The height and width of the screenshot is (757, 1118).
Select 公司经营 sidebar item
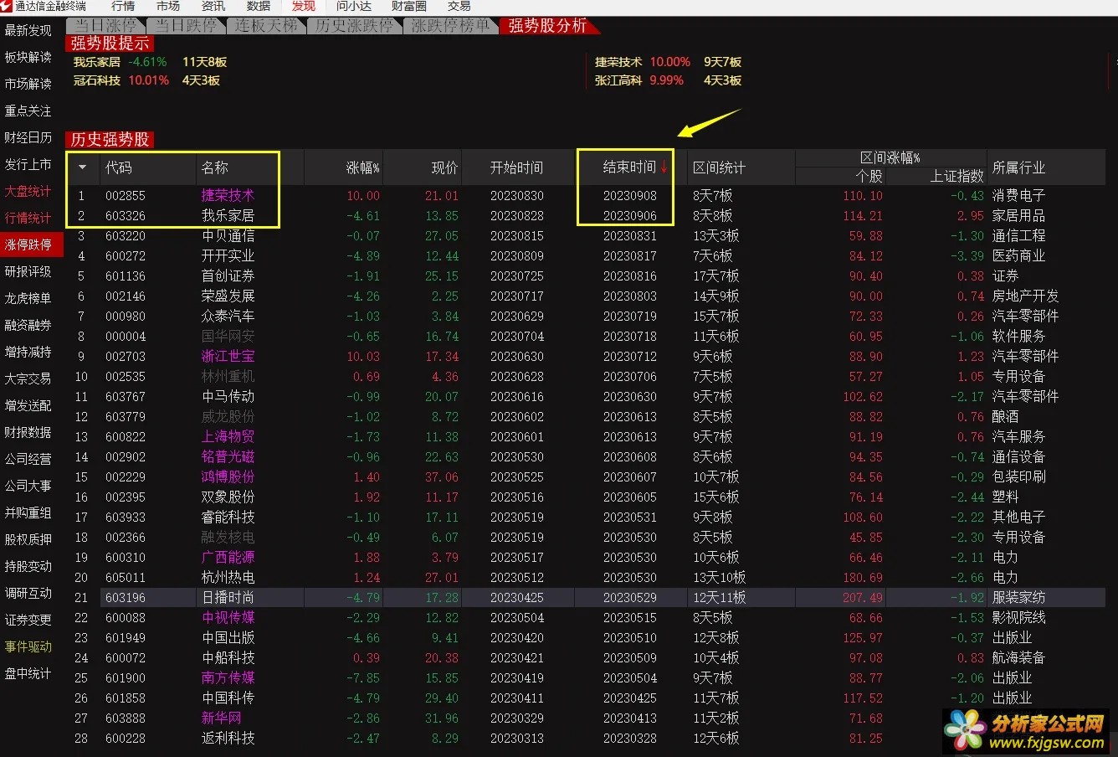click(28, 459)
